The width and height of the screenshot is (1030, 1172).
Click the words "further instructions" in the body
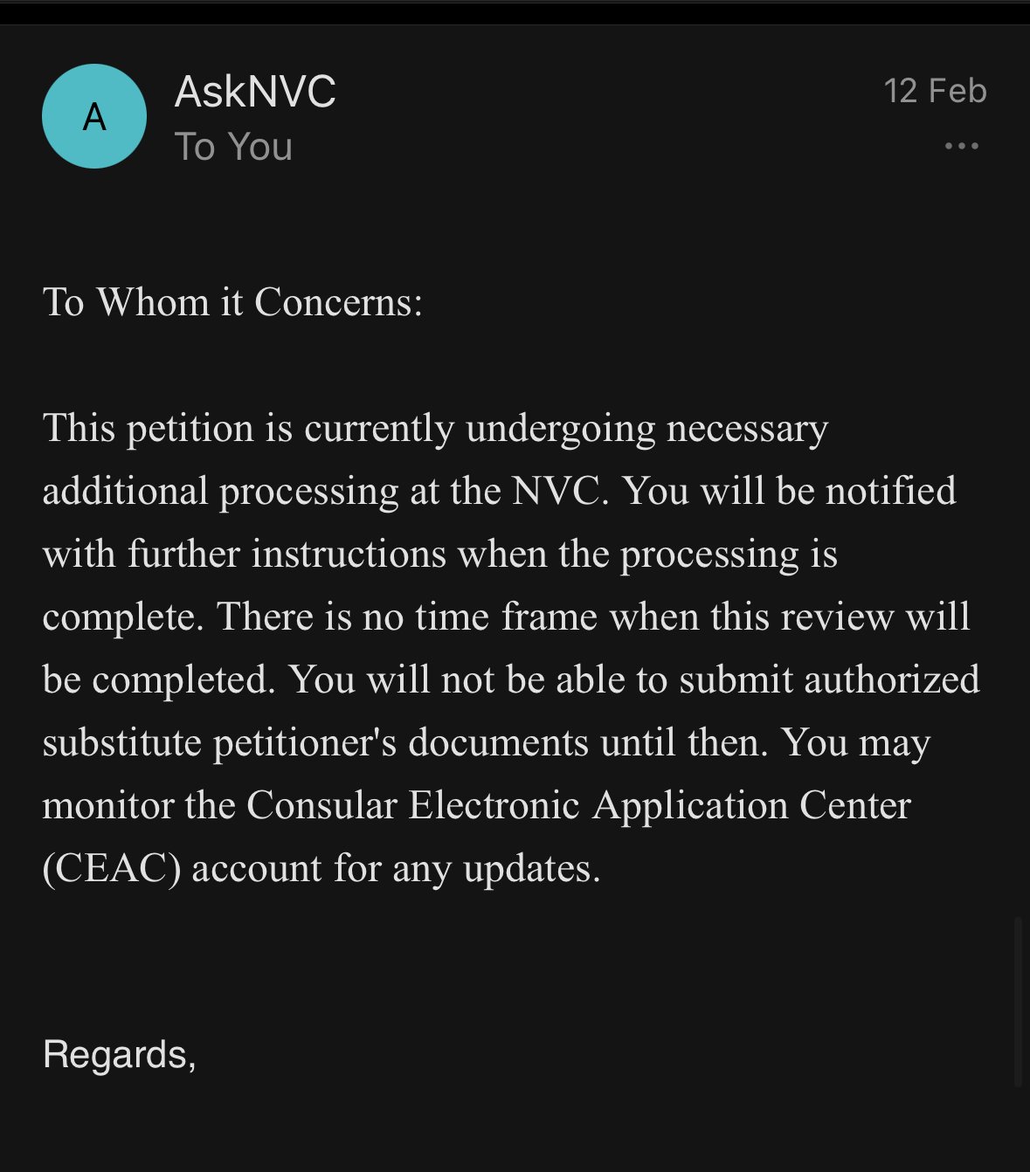point(287,555)
